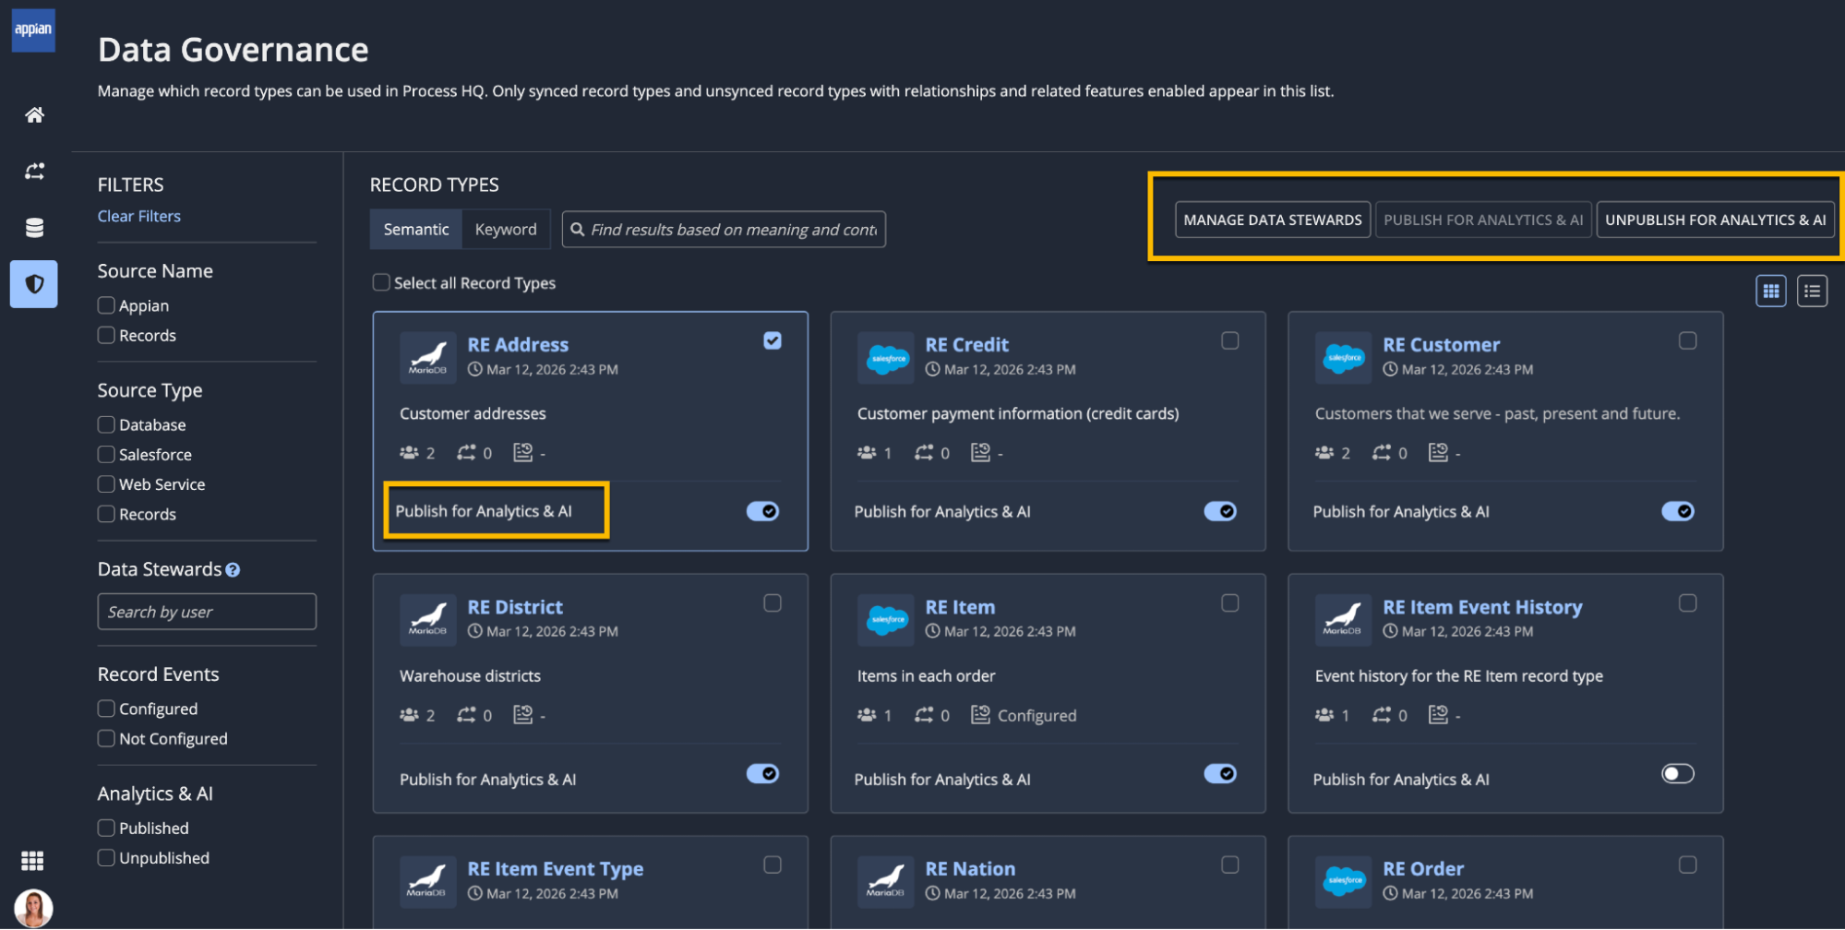
Task: Click Unpublish for Analytics & AI button
Action: 1715,220
